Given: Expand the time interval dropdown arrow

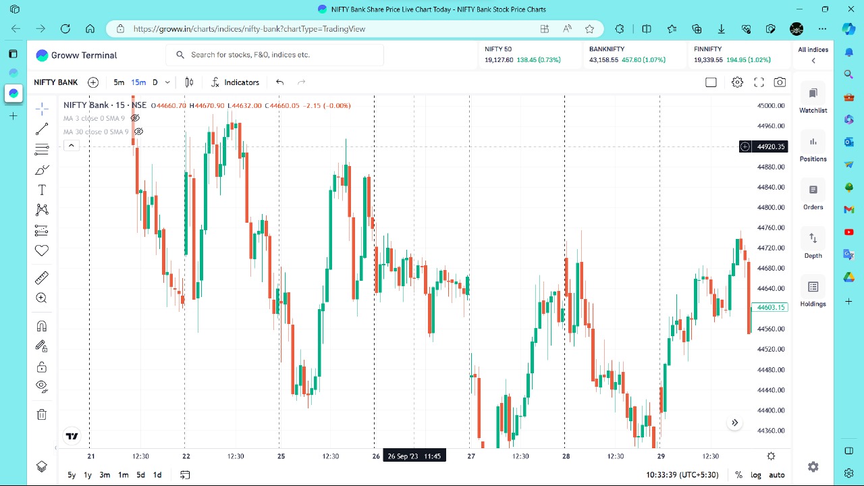Looking at the screenshot, I should coord(167,82).
